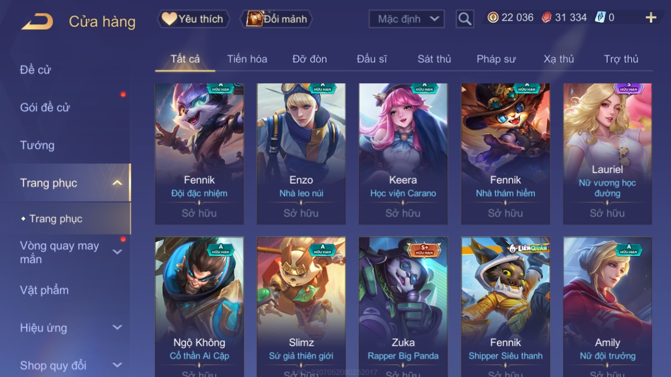The height and width of the screenshot is (377, 671).
Task: Tap the plus icon to add currency
Action: tap(651, 18)
